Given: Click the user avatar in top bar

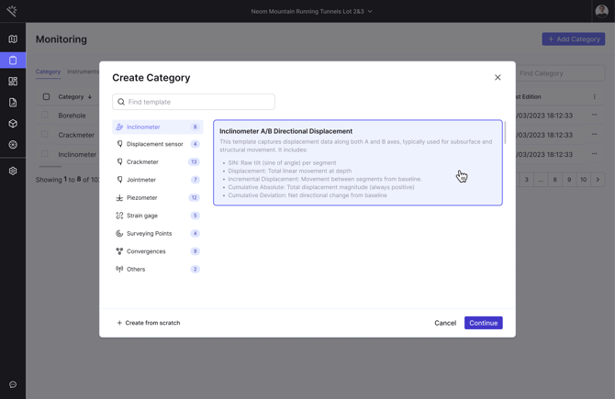Looking at the screenshot, I should tap(601, 11).
